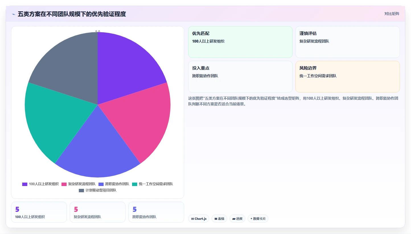Click the stat card 跨职能协作团队 below chart

pos(156,212)
